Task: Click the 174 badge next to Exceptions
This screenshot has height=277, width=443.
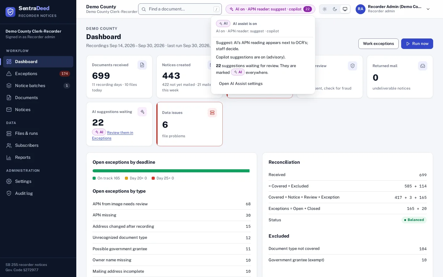Action: point(65,74)
